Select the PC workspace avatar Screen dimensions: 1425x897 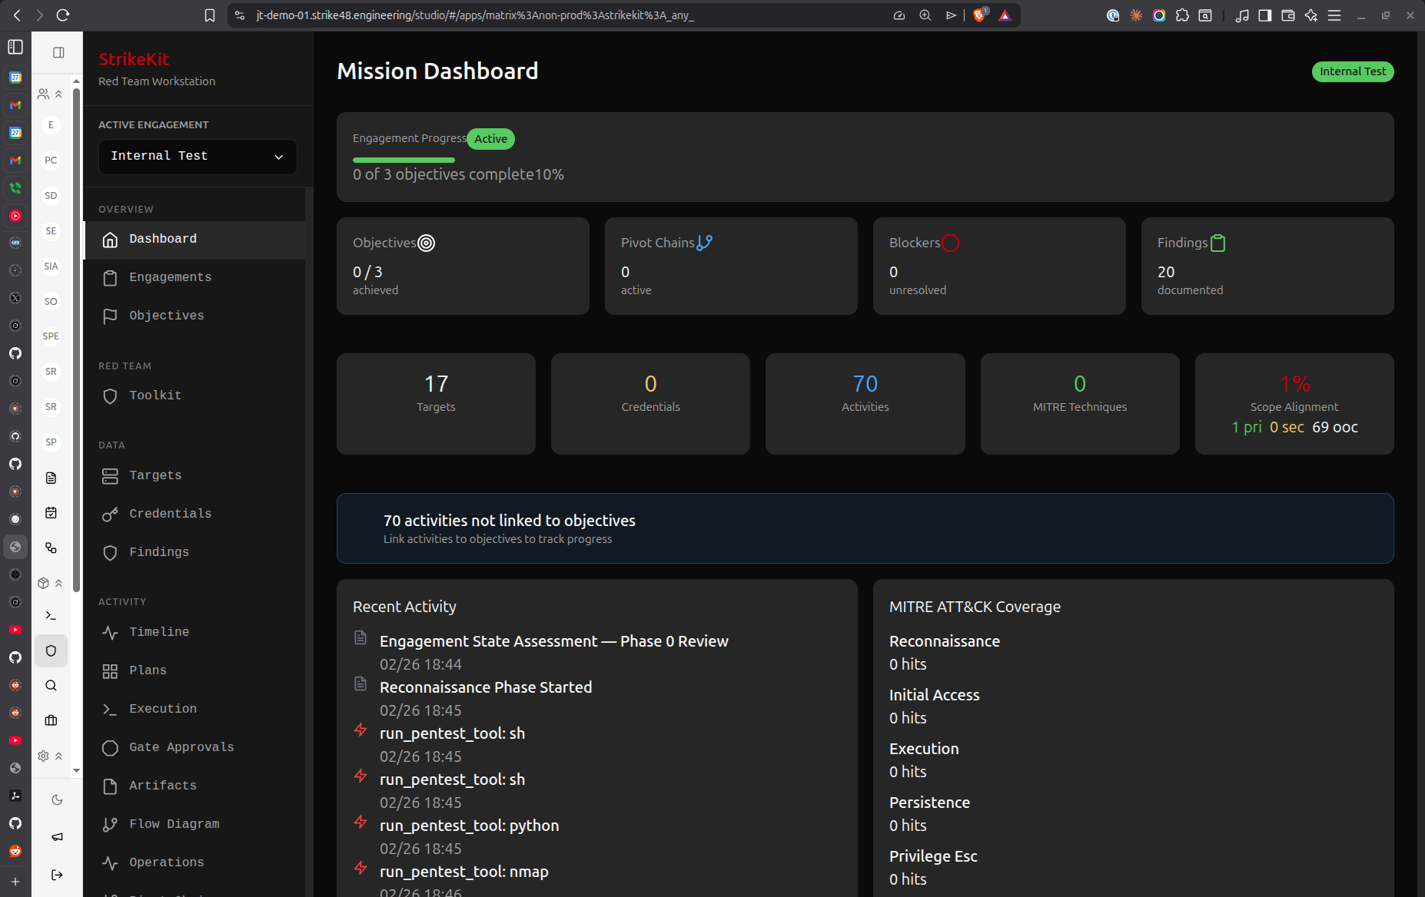coord(51,161)
